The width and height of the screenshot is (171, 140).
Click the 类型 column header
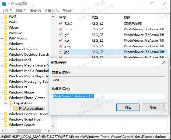pos(95,17)
